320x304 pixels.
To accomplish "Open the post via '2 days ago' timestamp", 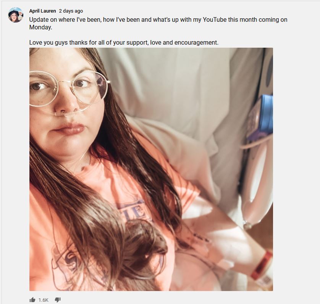I will pyautogui.click(x=71, y=11).
